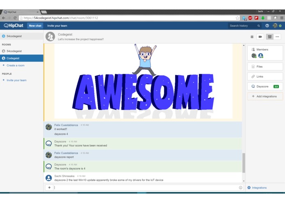Open room notifications gear icon

252,37
